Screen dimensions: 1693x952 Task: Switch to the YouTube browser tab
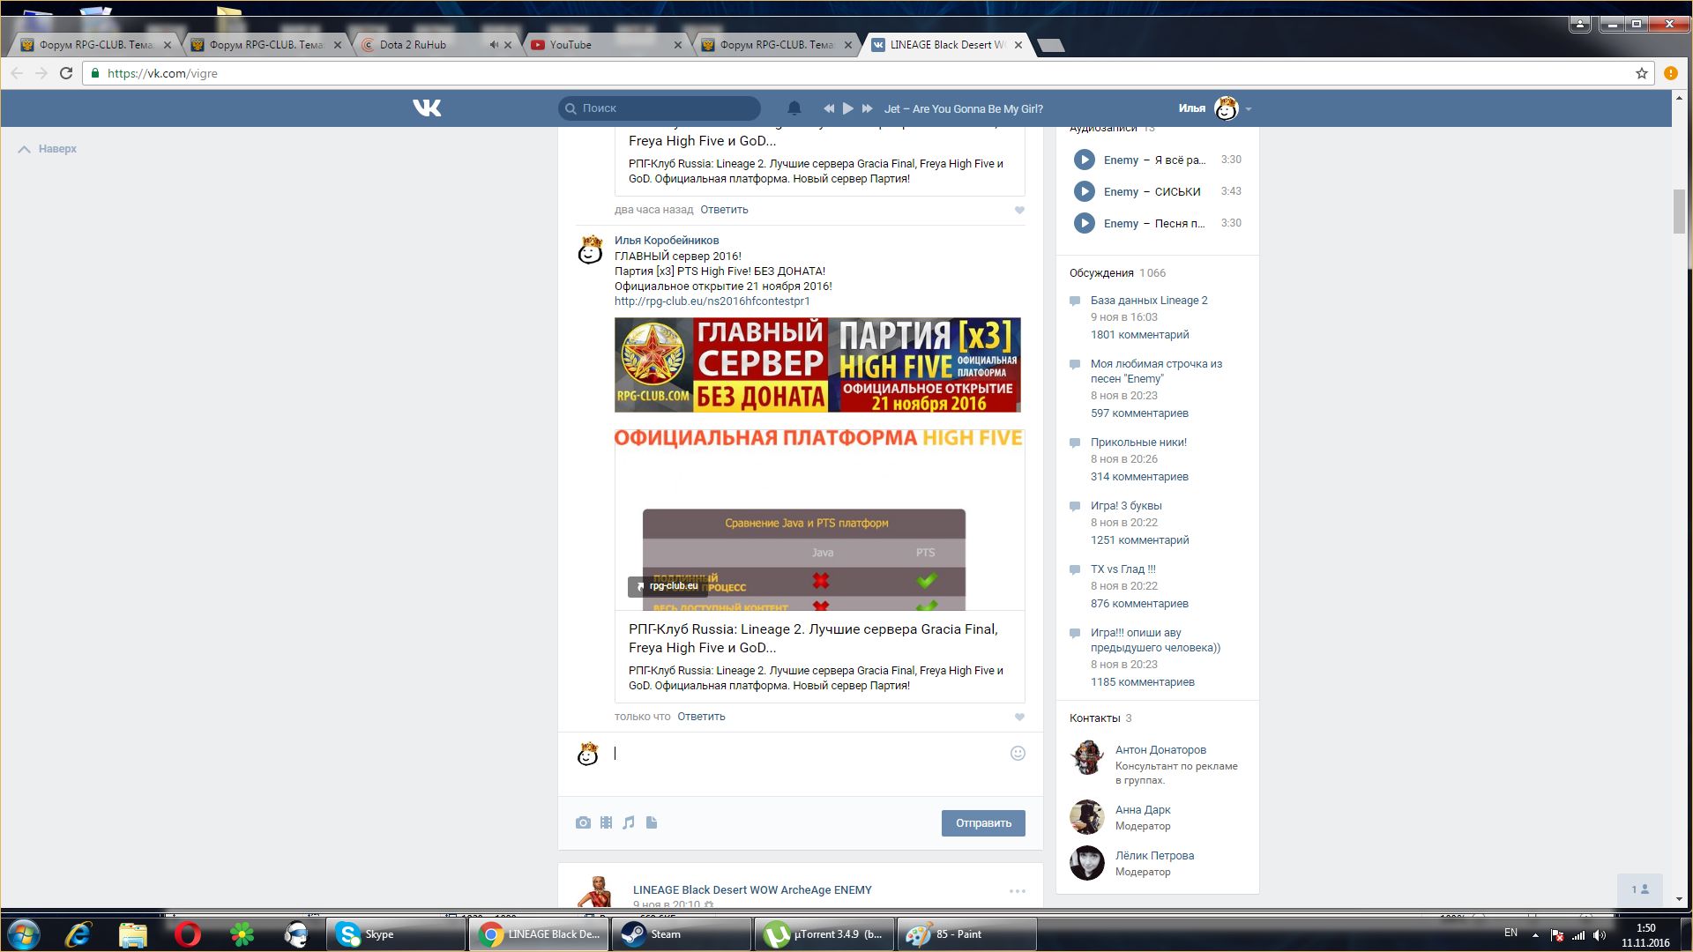click(571, 45)
